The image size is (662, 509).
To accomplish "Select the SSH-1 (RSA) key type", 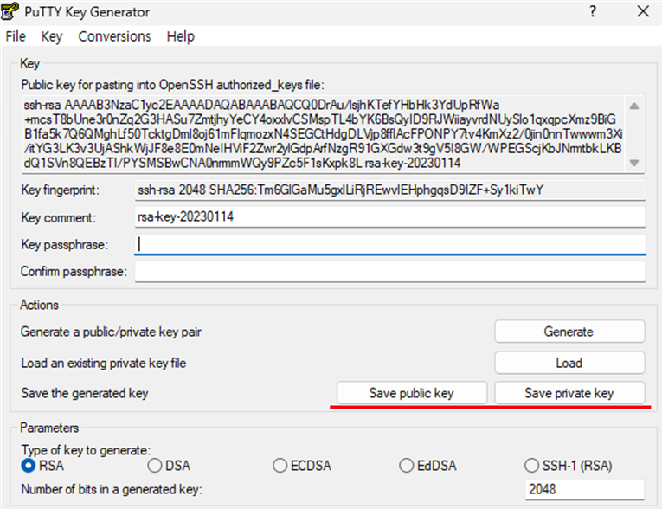I will coord(569,466).
